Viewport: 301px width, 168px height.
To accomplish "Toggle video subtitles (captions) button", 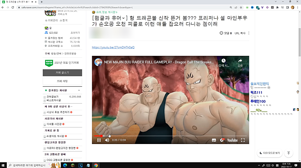I will click(x=214, y=140).
